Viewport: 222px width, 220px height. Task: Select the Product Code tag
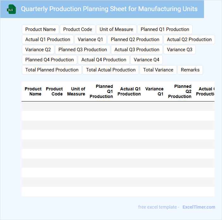pos(77,29)
